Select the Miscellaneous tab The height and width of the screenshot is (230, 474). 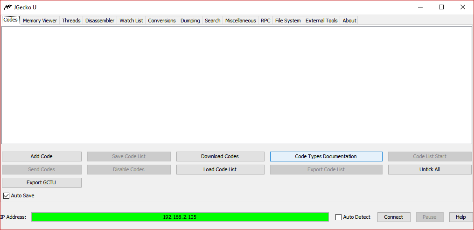241,21
